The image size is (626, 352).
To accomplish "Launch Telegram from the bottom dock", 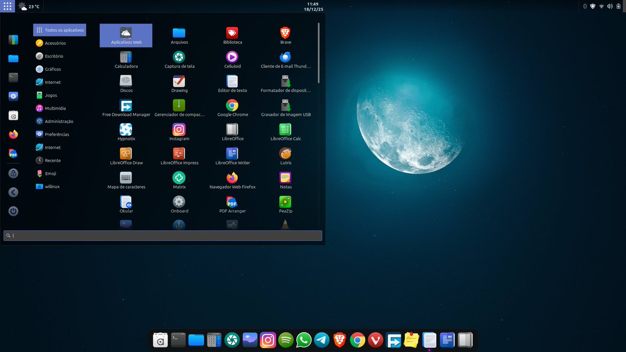I will [322, 341].
